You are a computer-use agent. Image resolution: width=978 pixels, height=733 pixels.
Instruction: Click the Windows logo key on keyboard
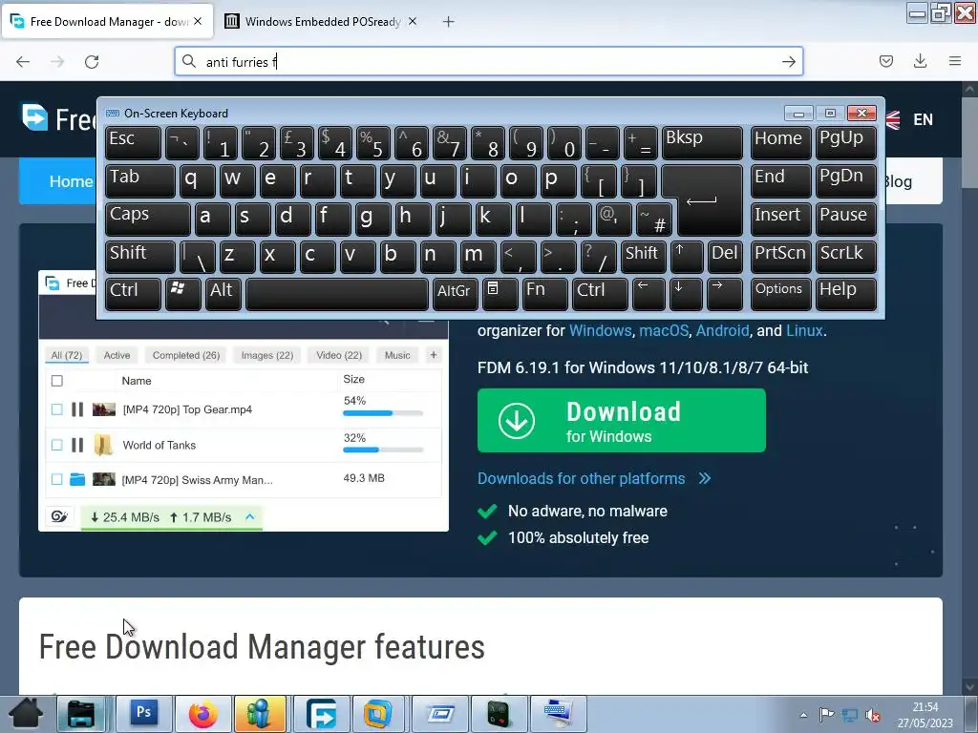[182, 294]
